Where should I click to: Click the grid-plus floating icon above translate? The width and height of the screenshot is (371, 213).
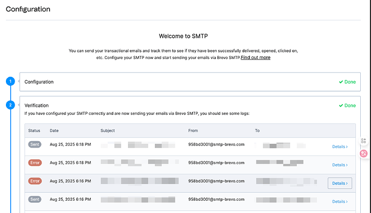tap(363, 141)
